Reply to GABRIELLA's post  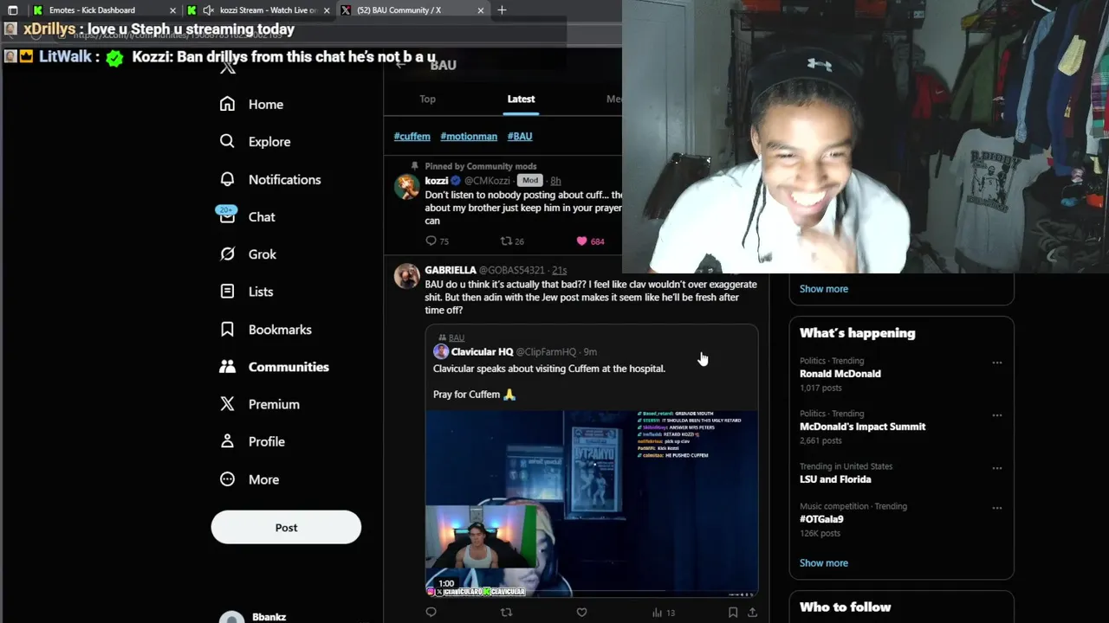[431, 613]
